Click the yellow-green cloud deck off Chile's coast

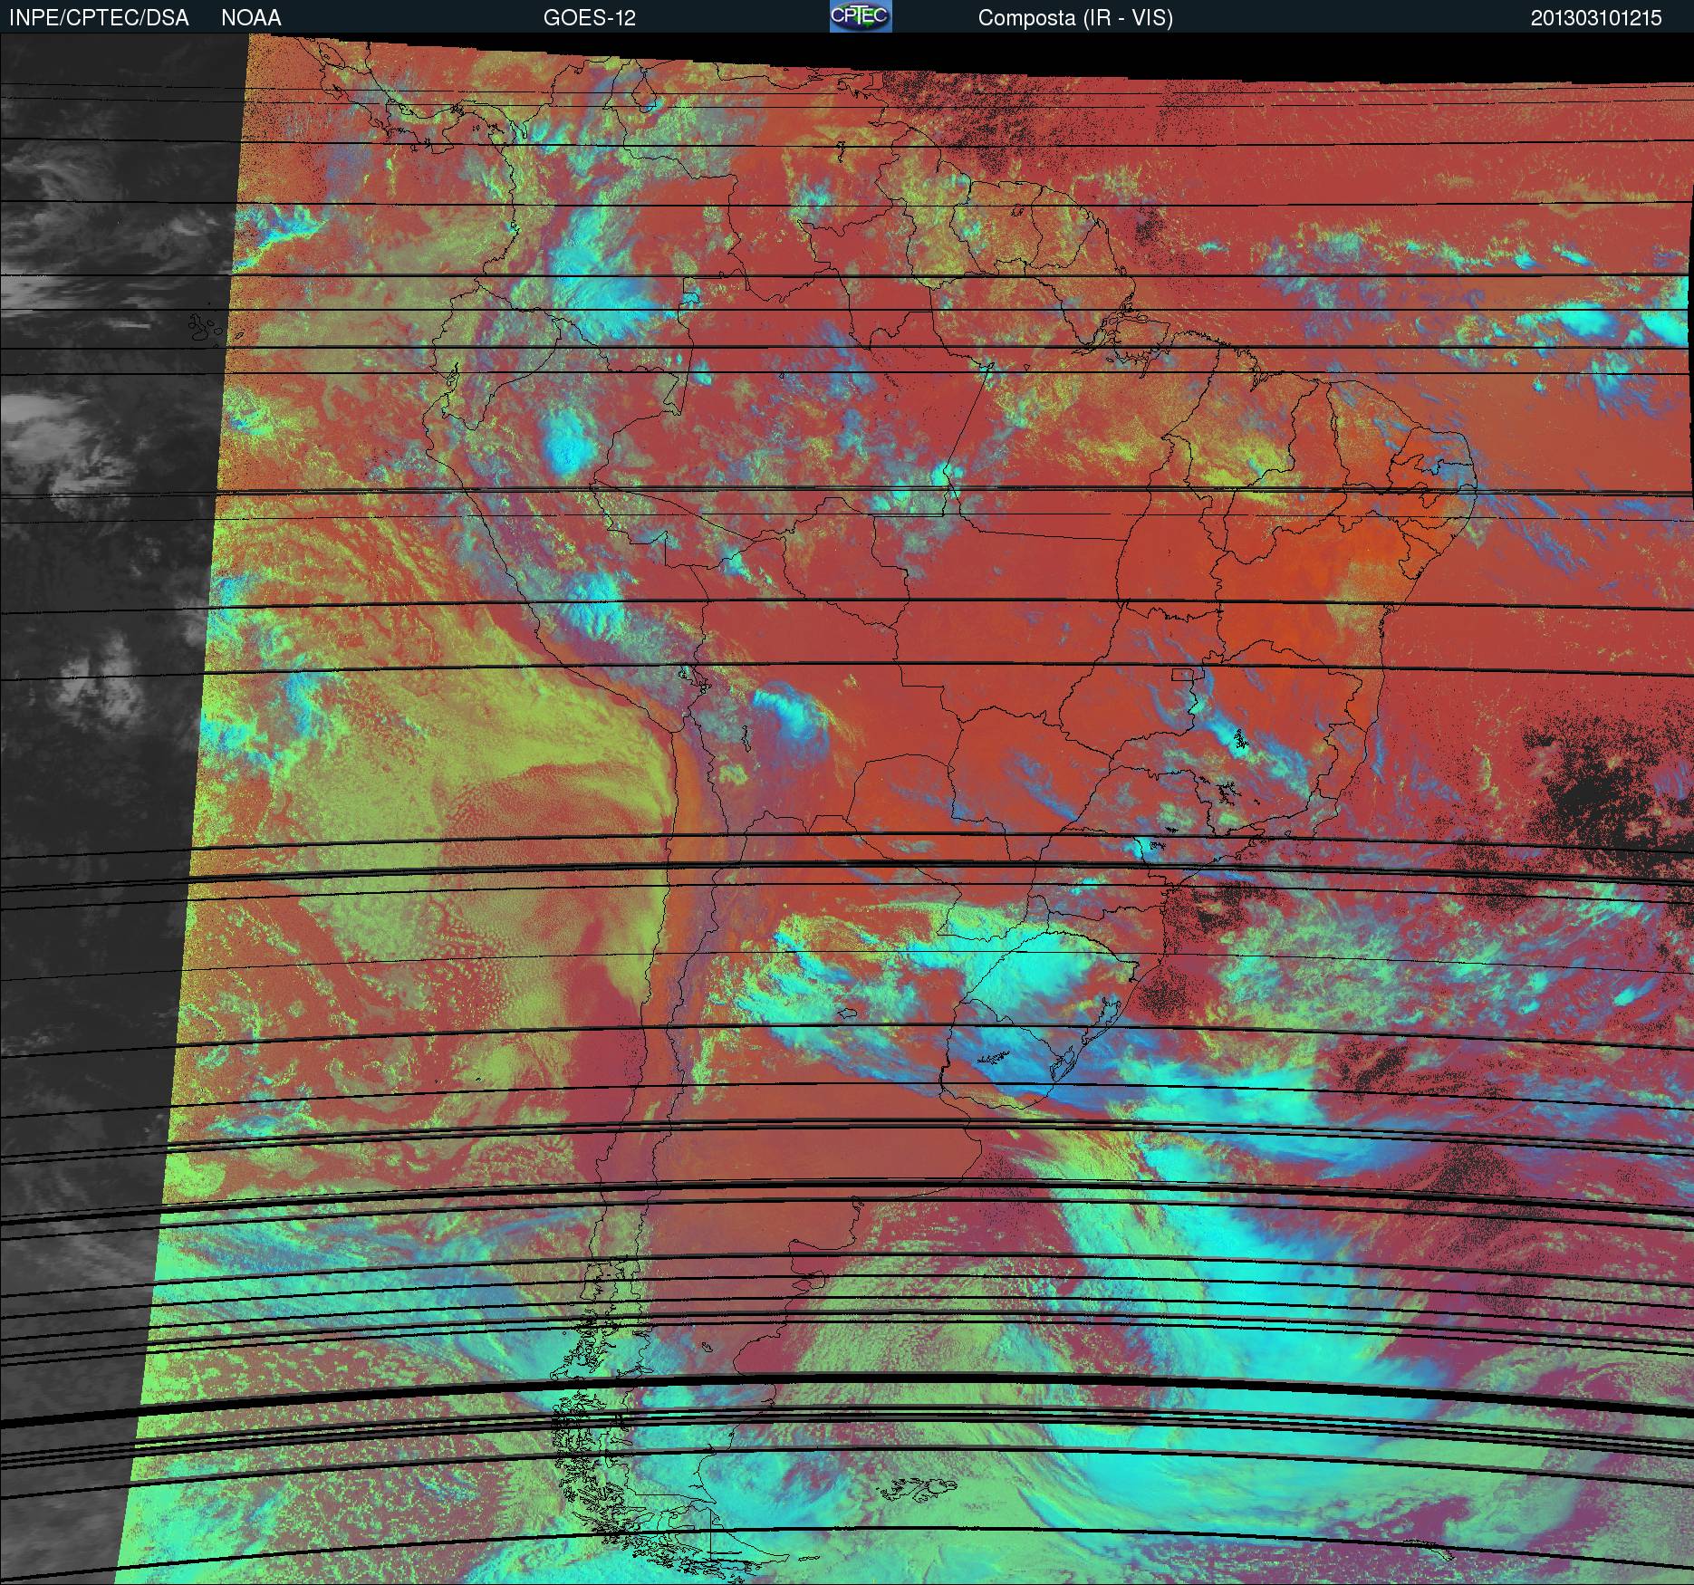click(507, 770)
